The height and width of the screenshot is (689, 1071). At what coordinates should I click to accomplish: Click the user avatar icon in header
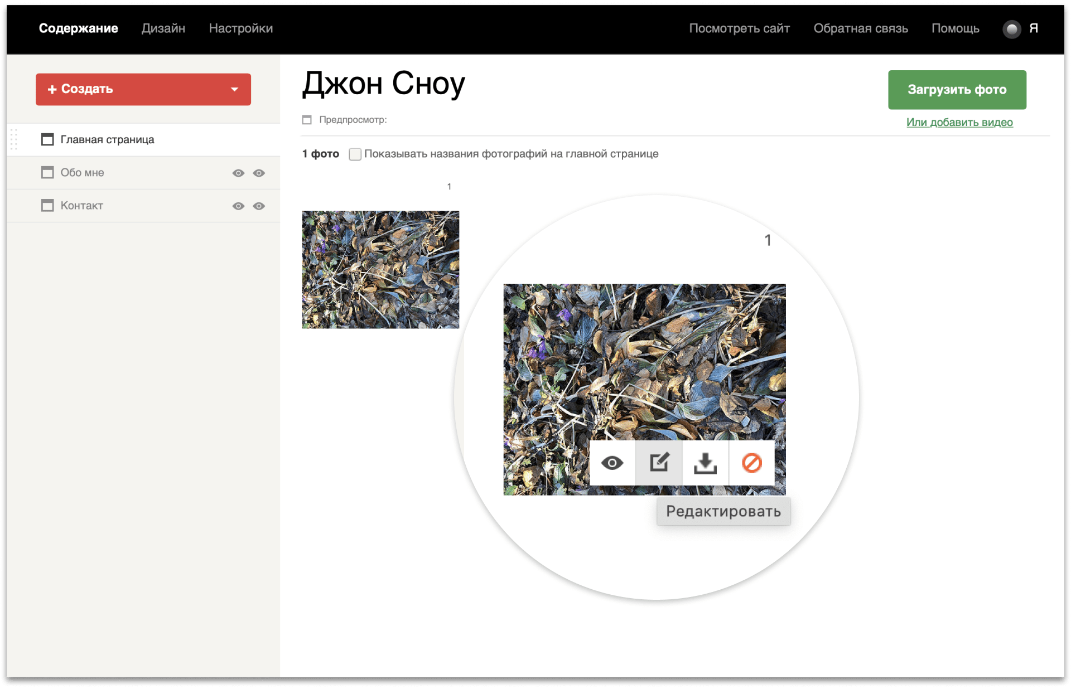(1011, 29)
